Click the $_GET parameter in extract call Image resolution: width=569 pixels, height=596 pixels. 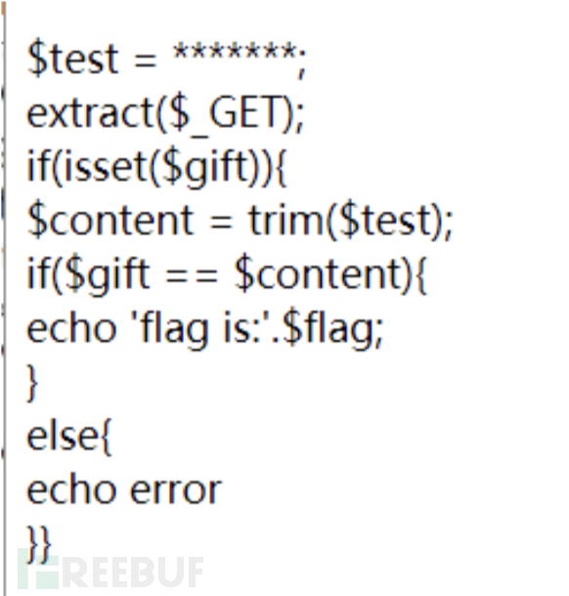tap(225, 113)
